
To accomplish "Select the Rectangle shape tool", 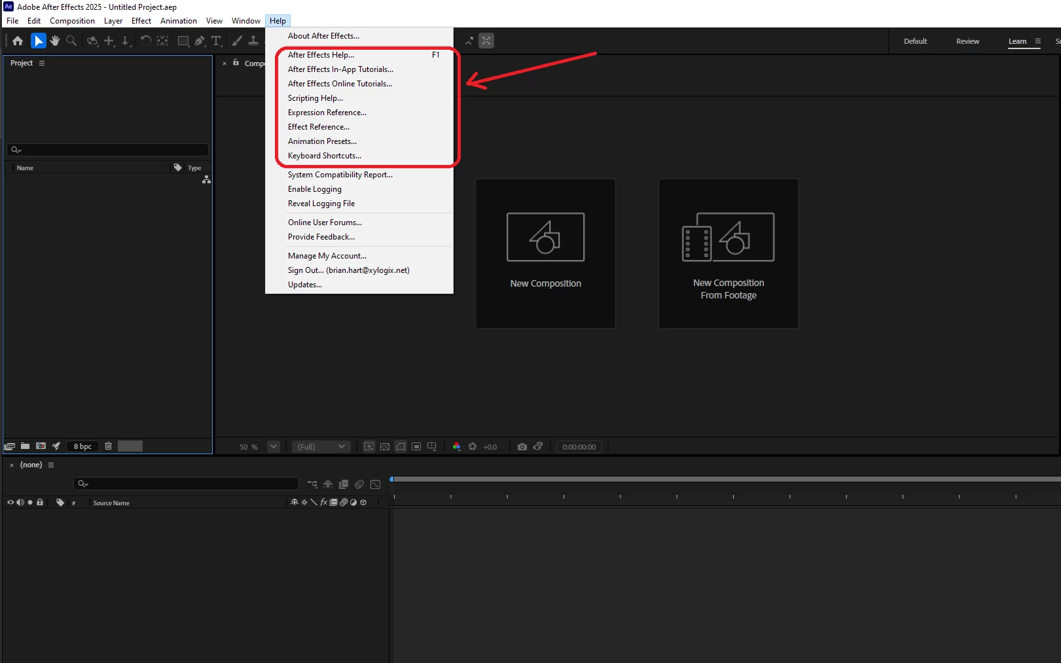I will coord(183,41).
